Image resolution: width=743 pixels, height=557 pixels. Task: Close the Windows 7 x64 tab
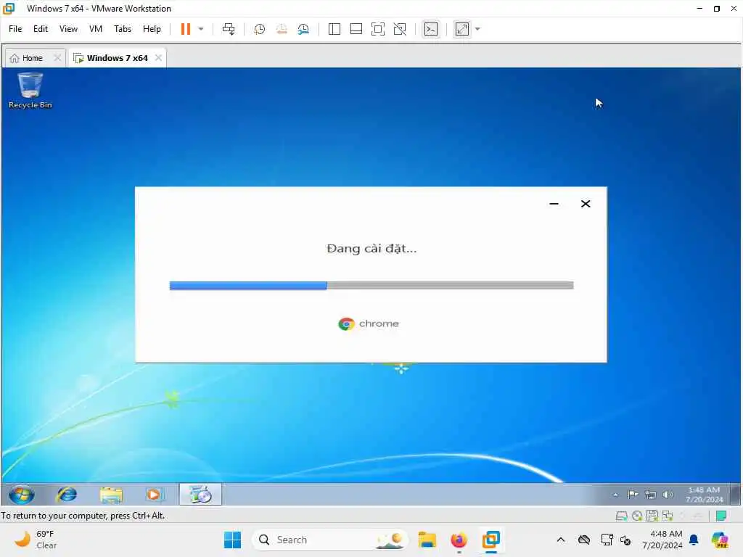pyautogui.click(x=158, y=58)
